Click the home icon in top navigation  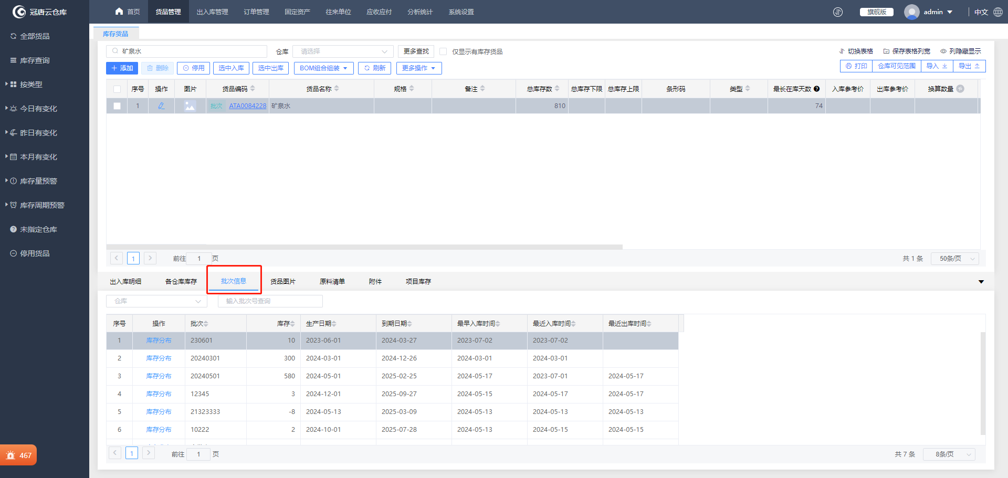[119, 12]
